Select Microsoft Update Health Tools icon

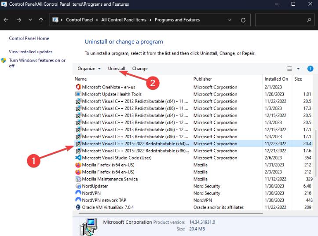pos(78,94)
